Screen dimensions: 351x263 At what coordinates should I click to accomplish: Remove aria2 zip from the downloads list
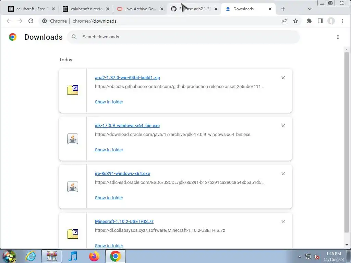[x=283, y=78]
